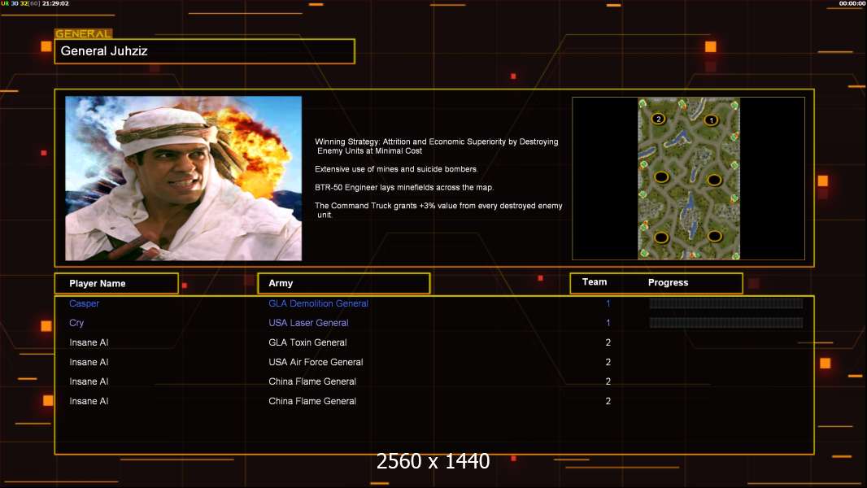867x488 pixels.
Task: Select the empty bottom-left start position marker
Action: click(x=661, y=238)
